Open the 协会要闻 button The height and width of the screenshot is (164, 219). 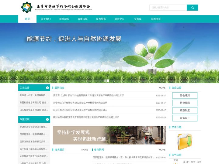click(x=185, y=103)
